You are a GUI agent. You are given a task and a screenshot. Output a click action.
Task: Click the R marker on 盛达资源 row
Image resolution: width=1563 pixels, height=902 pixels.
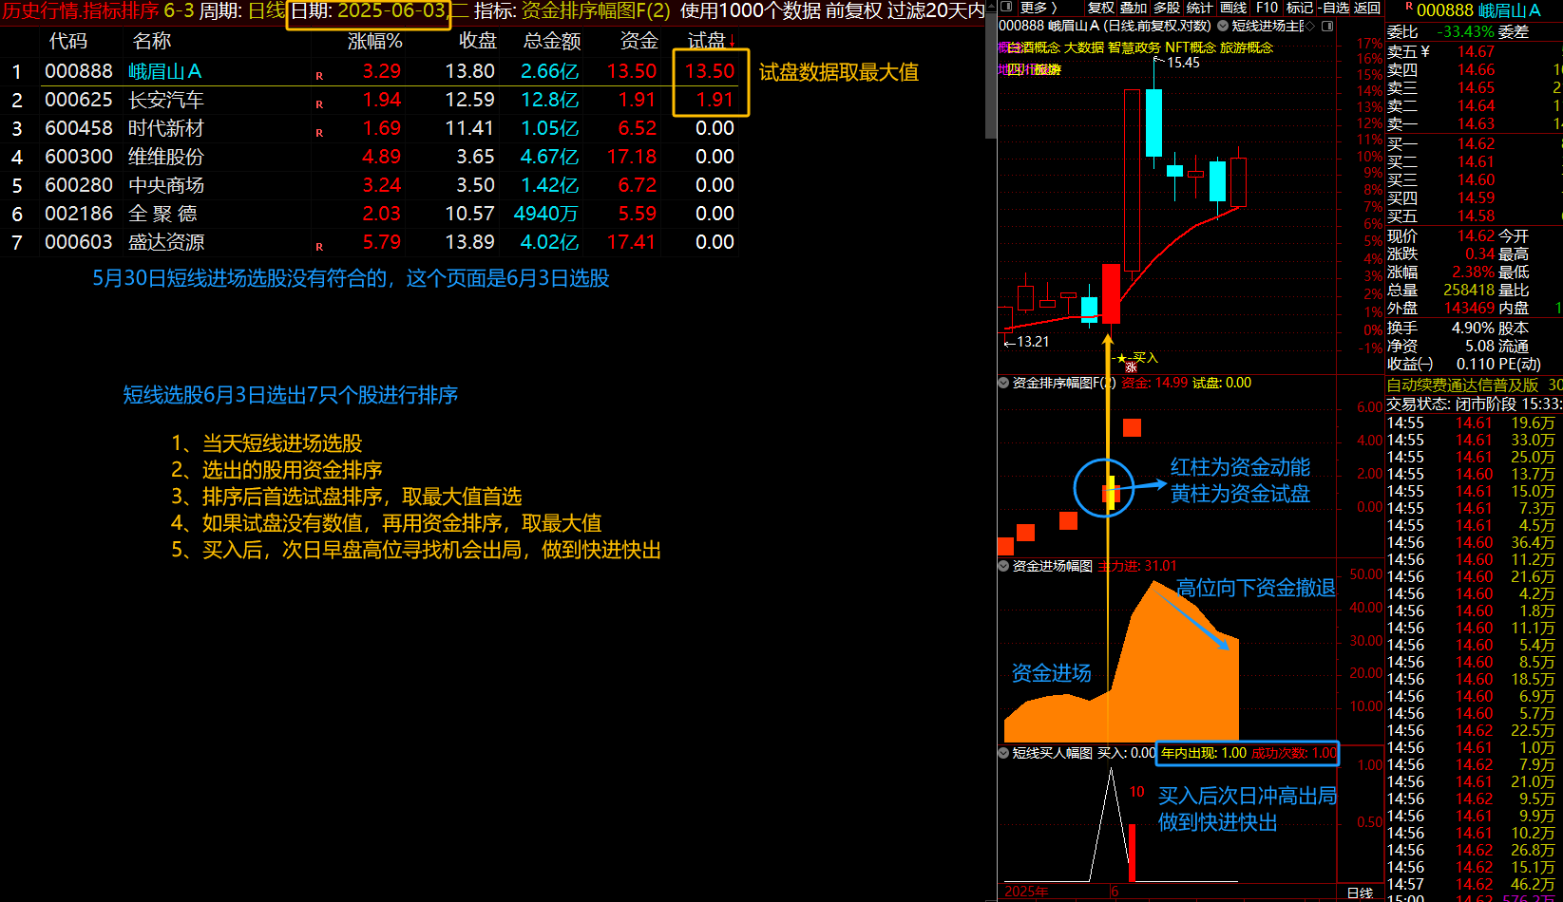[x=319, y=247]
